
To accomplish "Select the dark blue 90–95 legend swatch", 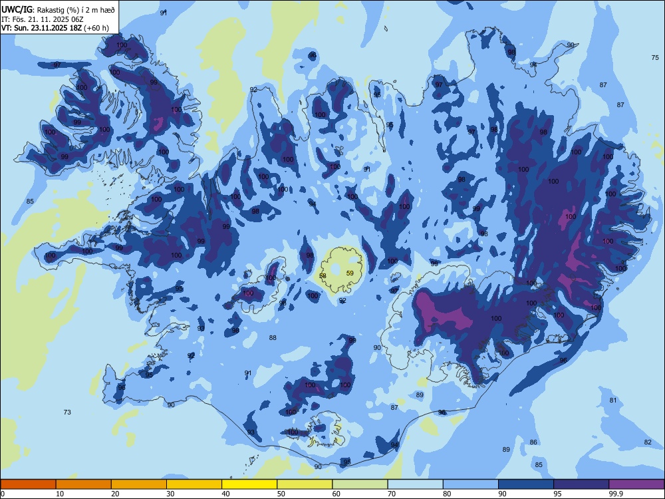I will click(526, 484).
